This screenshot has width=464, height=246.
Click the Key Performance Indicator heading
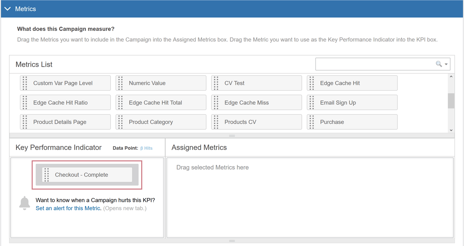[58, 148]
